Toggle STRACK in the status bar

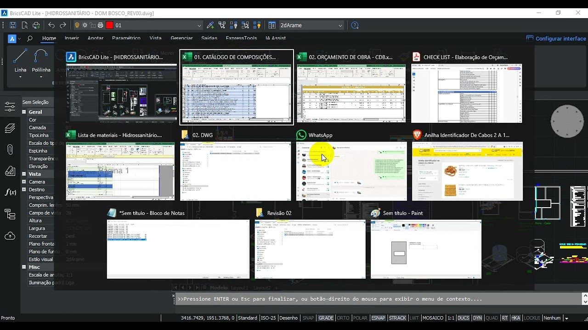[x=398, y=318]
